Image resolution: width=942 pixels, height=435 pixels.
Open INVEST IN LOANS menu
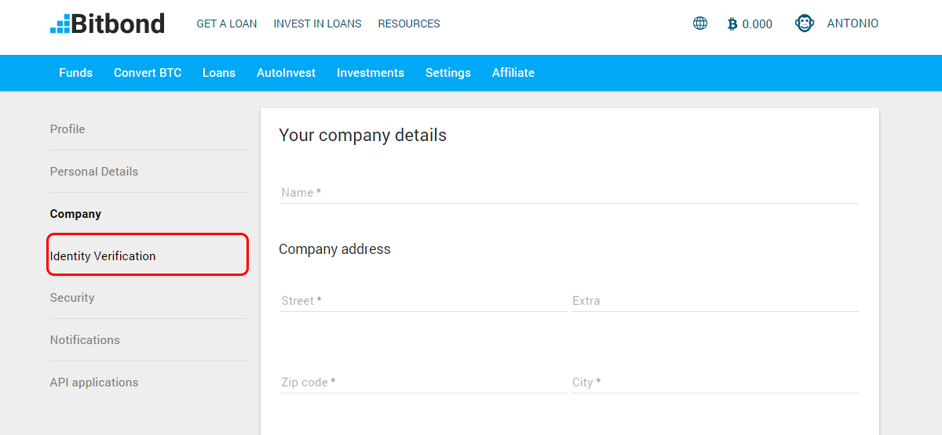coord(317,24)
